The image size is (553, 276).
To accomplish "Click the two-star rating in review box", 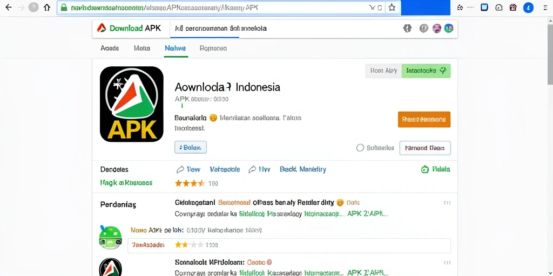I will tap(190, 245).
